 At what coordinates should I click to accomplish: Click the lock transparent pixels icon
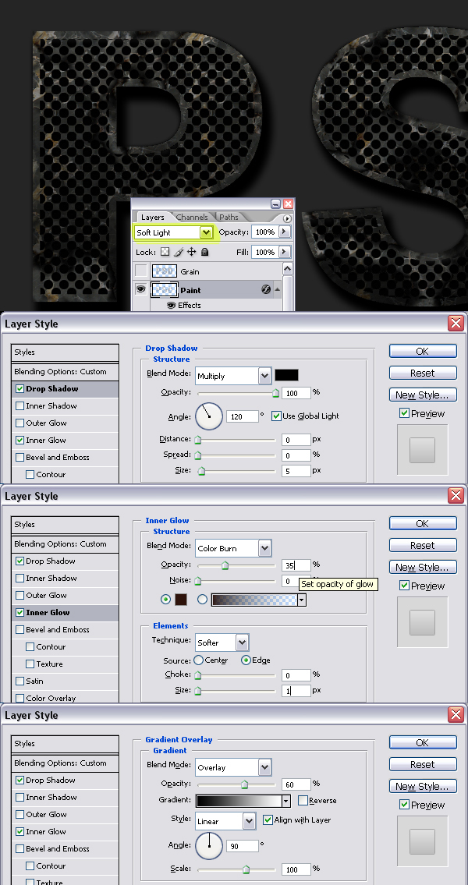(x=165, y=252)
